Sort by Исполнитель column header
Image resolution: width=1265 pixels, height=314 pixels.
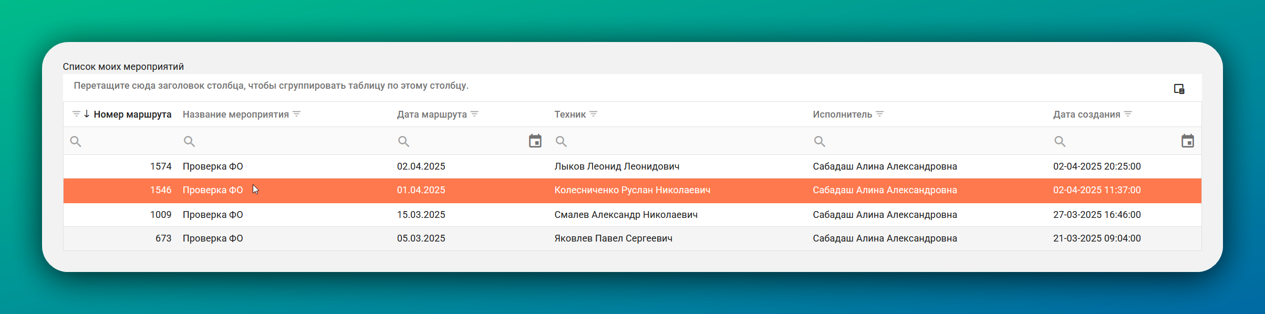coord(843,114)
